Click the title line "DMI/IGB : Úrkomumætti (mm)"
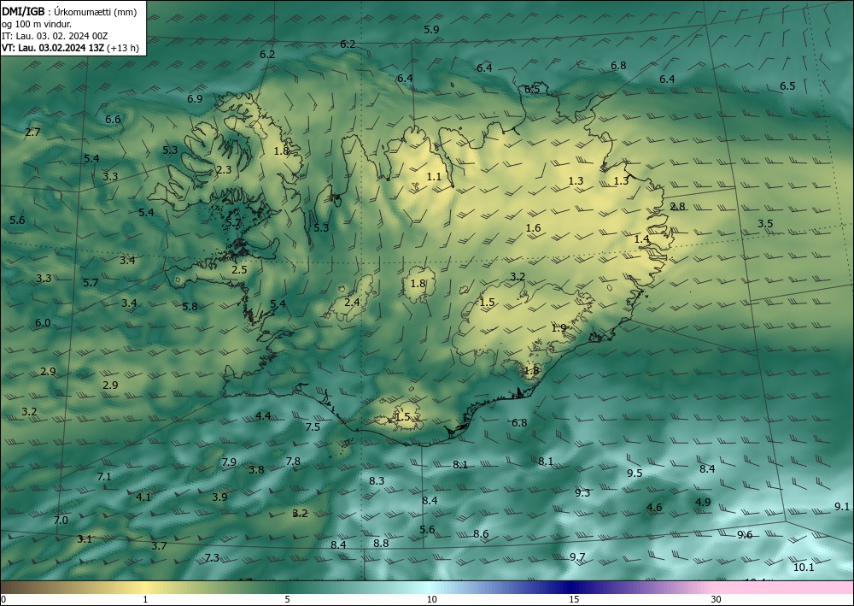 pyautogui.click(x=70, y=12)
